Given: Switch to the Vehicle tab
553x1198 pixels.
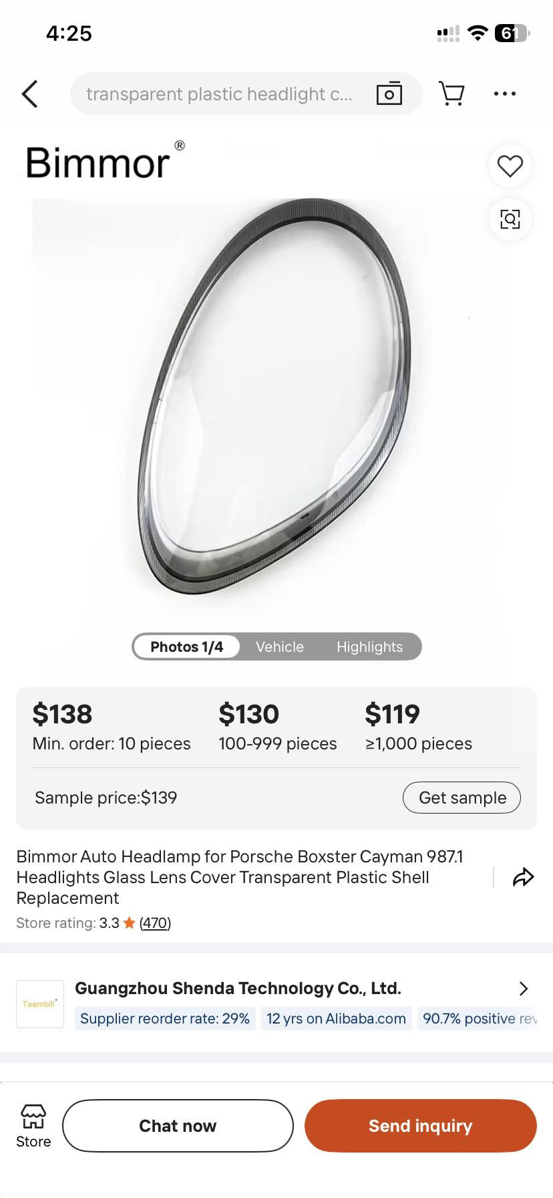Looking at the screenshot, I should coord(280,646).
